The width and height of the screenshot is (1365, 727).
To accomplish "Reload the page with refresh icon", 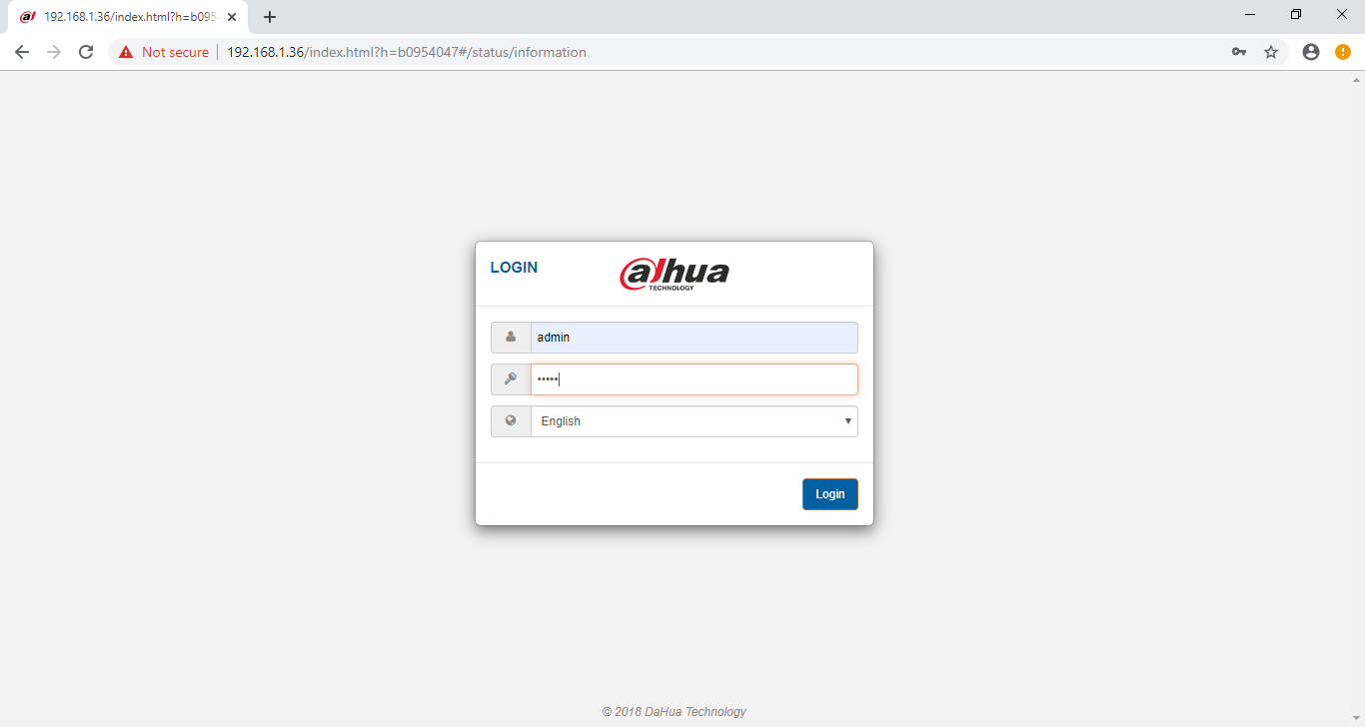I will (86, 52).
